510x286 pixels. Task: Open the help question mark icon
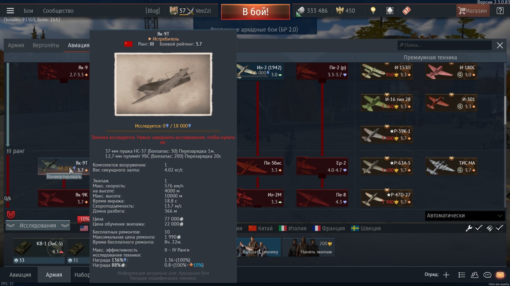click(500, 11)
